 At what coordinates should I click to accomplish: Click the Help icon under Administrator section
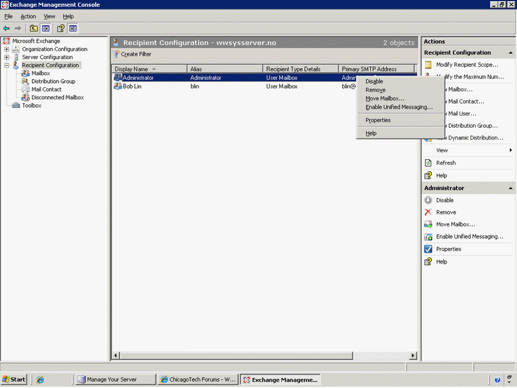[428, 261]
